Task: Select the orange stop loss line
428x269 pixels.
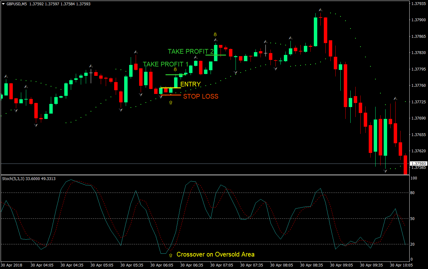Action: [171, 95]
